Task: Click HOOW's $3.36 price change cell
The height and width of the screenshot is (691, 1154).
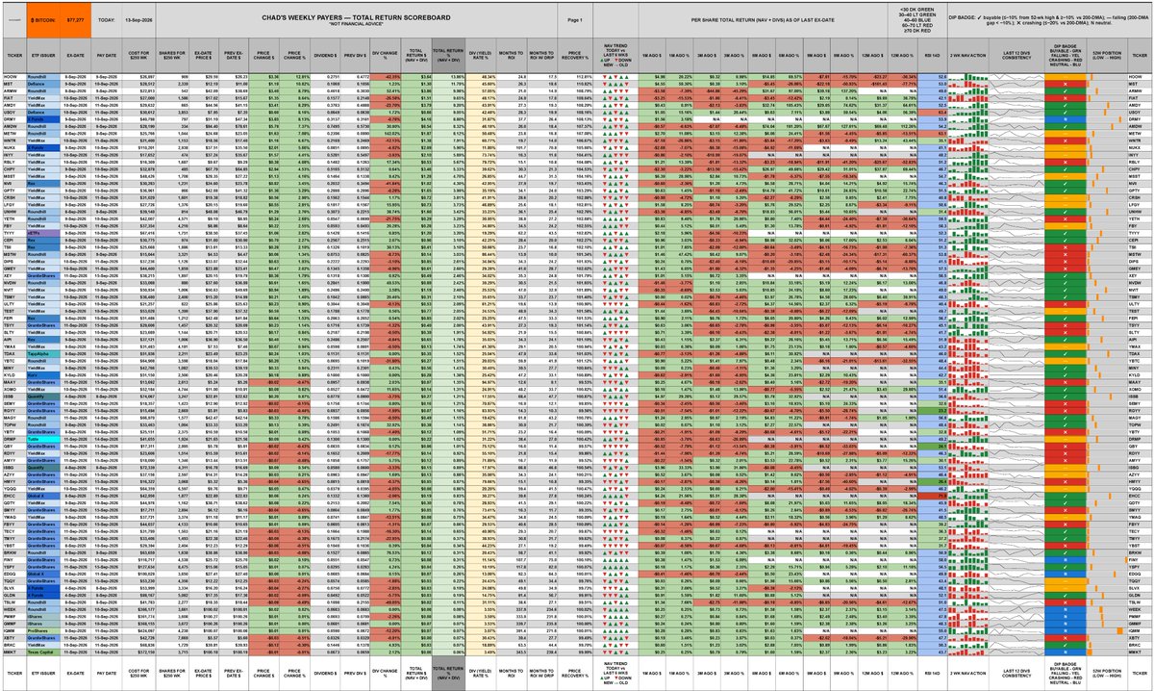Action: pos(264,76)
